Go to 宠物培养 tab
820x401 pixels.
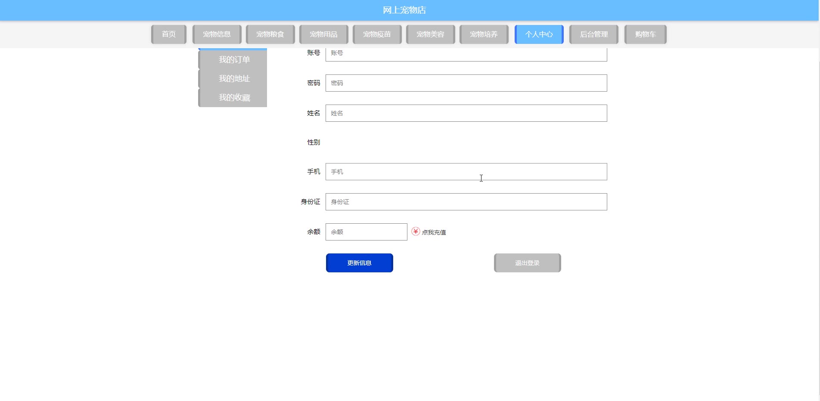(484, 34)
